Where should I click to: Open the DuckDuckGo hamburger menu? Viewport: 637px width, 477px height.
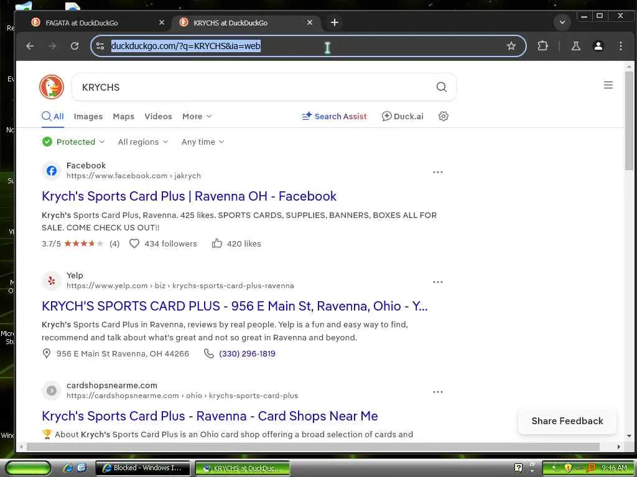pos(608,84)
